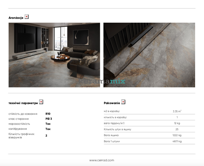Select the Aranżacje heading
The image size is (204, 166).
16,18
